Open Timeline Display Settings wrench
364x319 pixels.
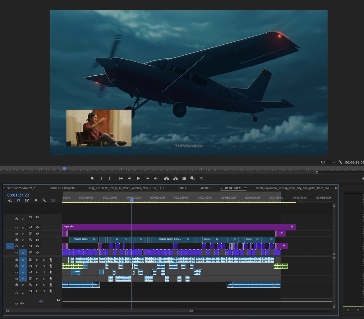click(44, 201)
